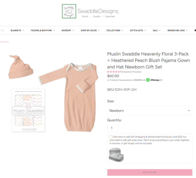The width and height of the screenshot is (196, 178).
Task: Click the Add To Cart button
Action: [x=150, y=172]
